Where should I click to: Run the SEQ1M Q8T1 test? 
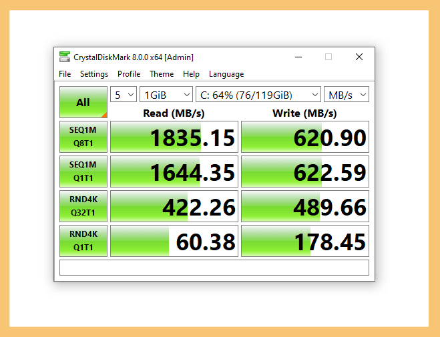point(83,137)
